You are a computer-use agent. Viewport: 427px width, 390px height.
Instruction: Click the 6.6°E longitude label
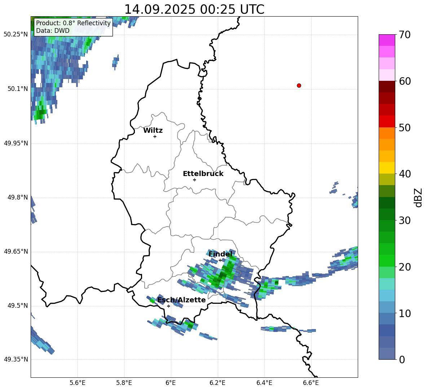point(311,383)
